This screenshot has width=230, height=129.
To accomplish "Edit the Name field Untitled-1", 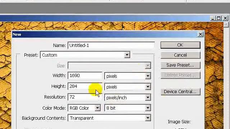I will point(111,46).
